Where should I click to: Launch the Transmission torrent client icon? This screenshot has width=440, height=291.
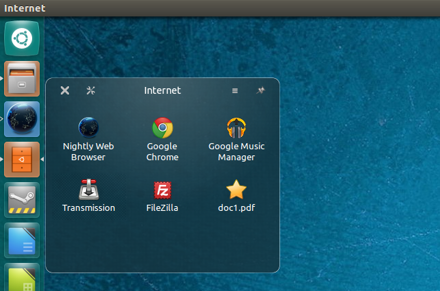tap(89, 189)
